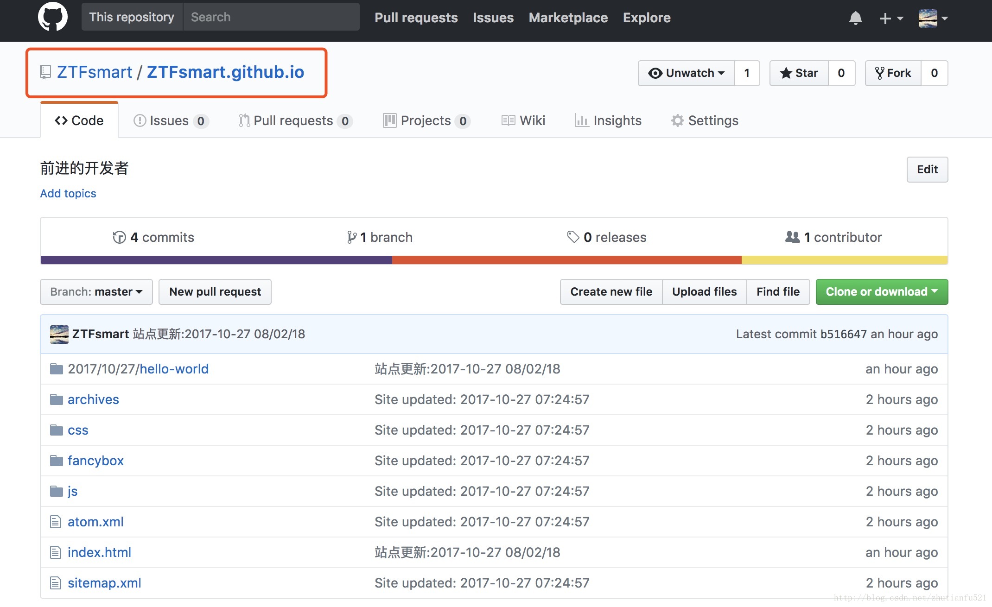Open the 4 commits link
Screen dimensions: 992x607
153,237
